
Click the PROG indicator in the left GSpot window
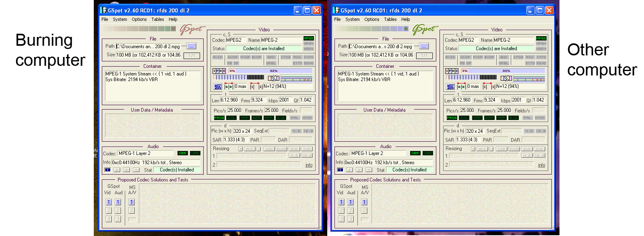pyautogui.click(x=219, y=118)
